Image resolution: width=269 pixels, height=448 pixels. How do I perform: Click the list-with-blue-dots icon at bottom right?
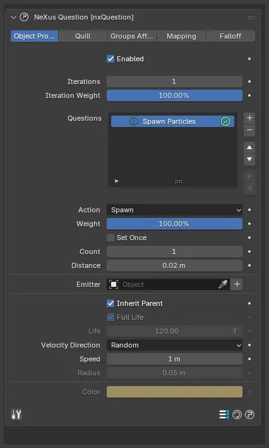(x=224, y=415)
